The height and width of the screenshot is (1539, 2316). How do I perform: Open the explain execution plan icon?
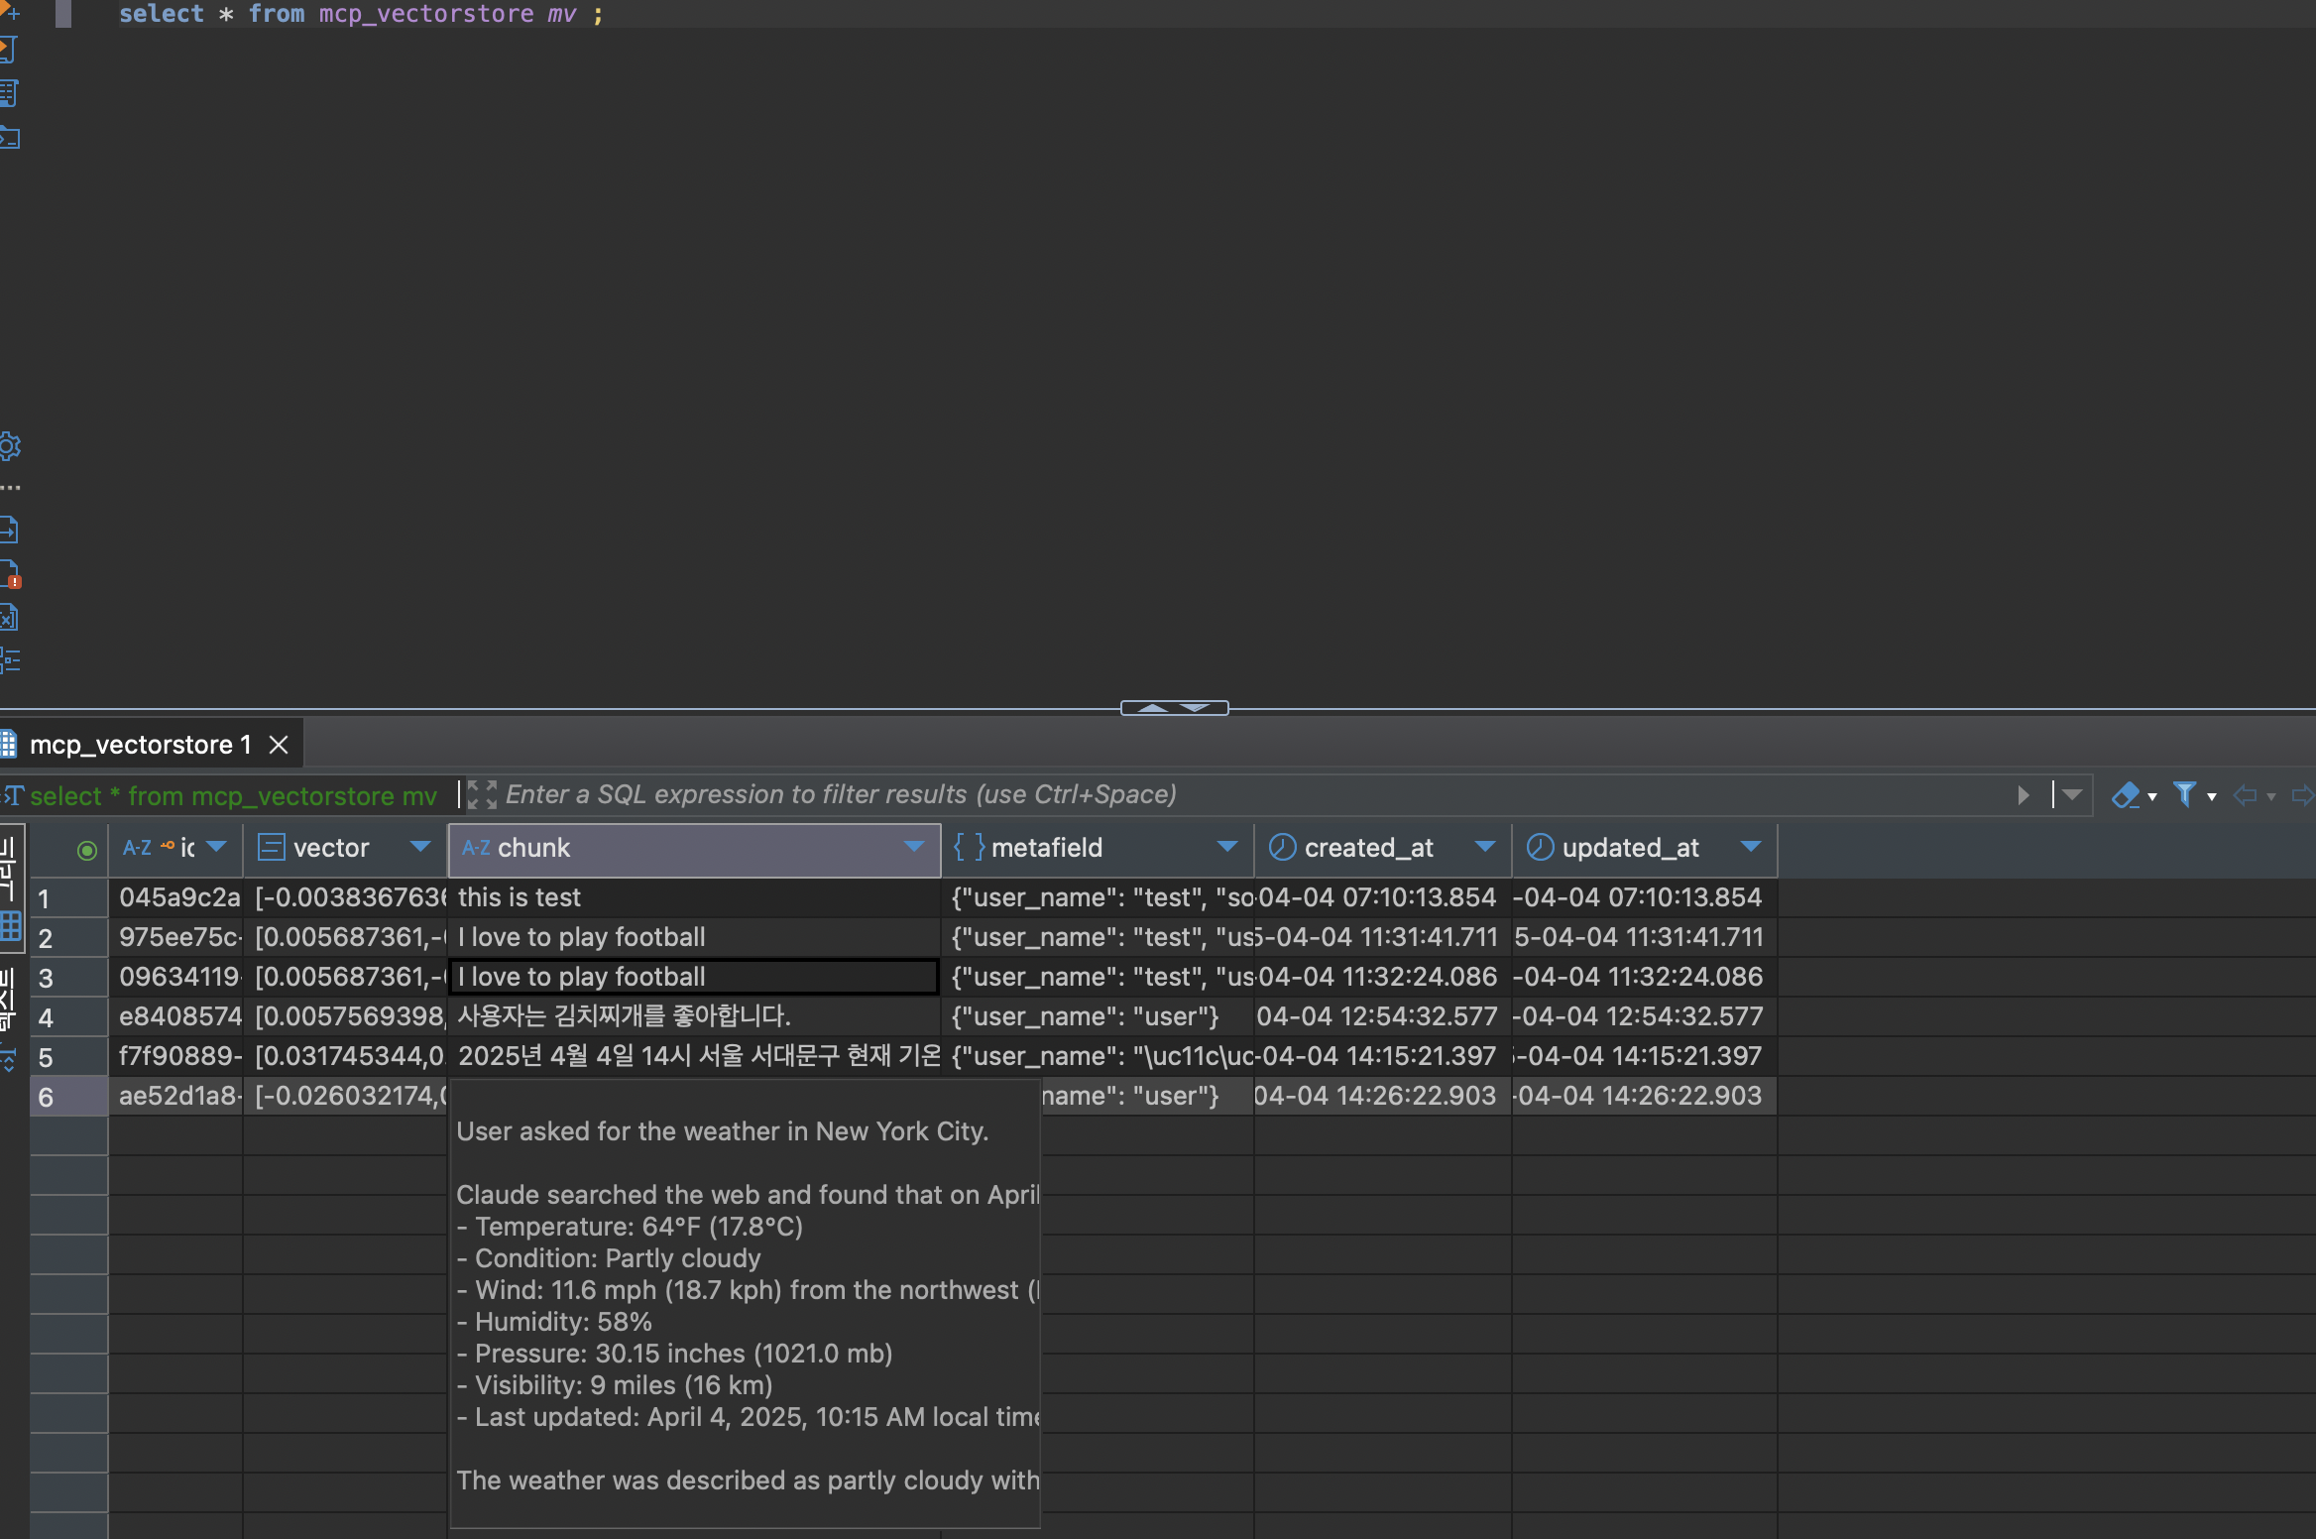click(x=8, y=93)
